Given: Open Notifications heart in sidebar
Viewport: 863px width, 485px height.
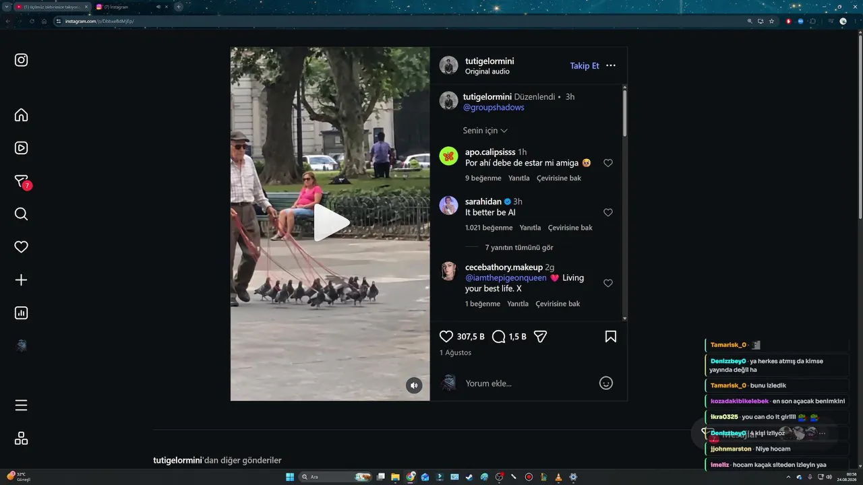Looking at the screenshot, I should (21, 247).
